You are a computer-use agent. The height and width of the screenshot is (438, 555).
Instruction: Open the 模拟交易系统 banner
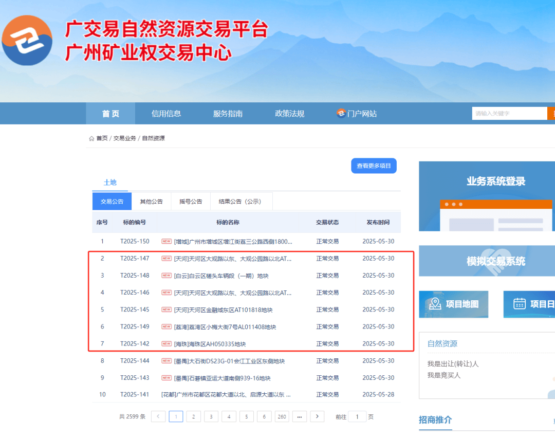[487, 261]
